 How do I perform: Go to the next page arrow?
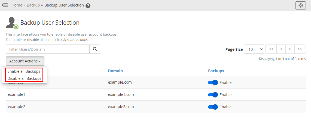point(290,49)
